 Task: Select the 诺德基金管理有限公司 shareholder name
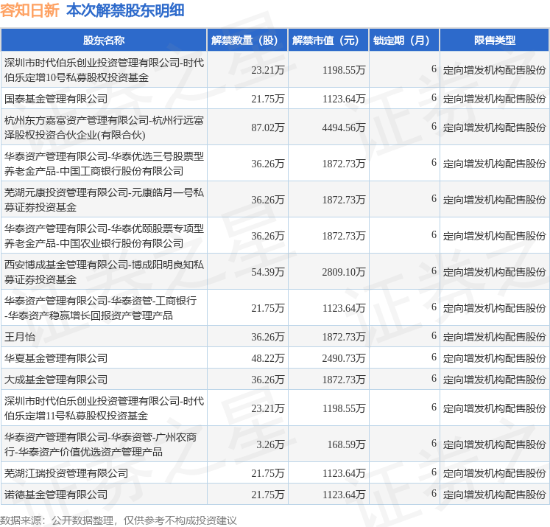pos(56,495)
